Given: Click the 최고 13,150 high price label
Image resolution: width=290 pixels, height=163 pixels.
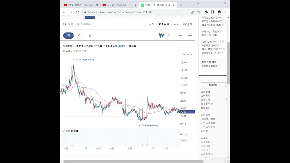Looking at the screenshot, I should pyautogui.click(x=83, y=59).
